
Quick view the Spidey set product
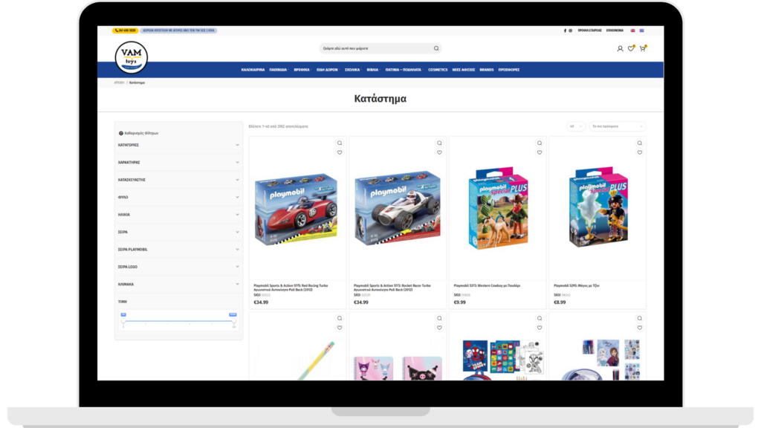click(x=540, y=318)
